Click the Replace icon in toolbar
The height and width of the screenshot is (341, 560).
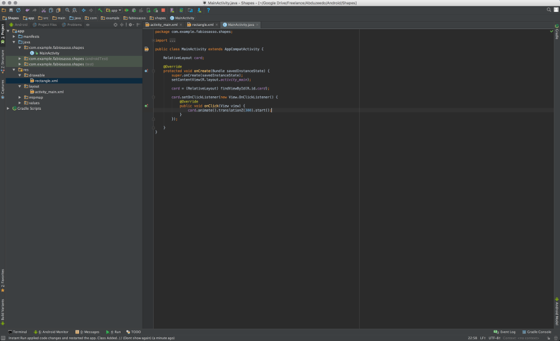75,11
